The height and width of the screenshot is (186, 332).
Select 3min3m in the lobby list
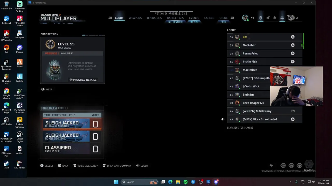click(x=248, y=95)
